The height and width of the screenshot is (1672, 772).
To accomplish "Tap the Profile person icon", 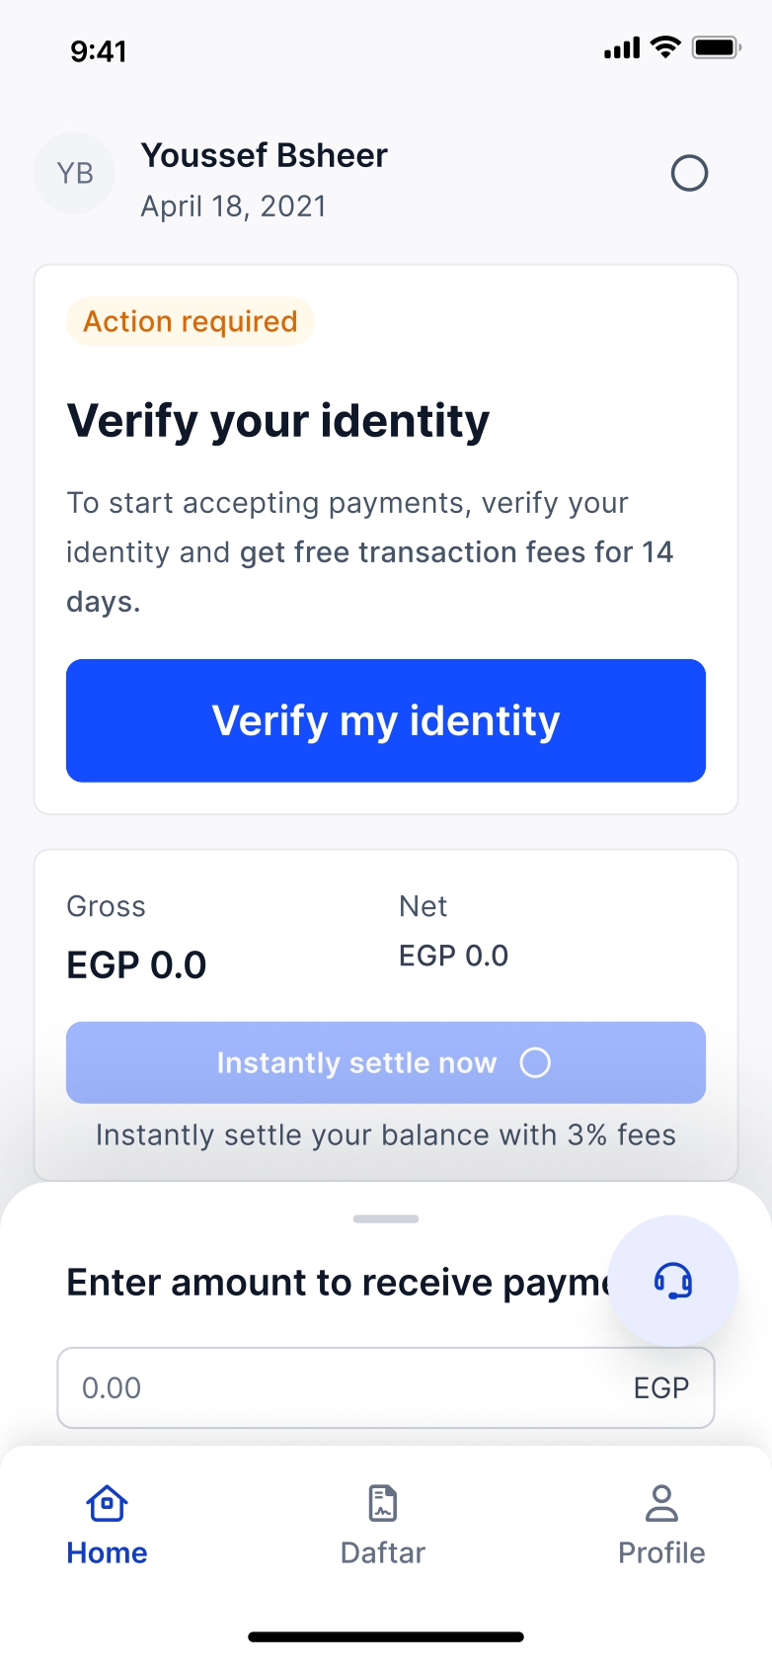I will [661, 1504].
